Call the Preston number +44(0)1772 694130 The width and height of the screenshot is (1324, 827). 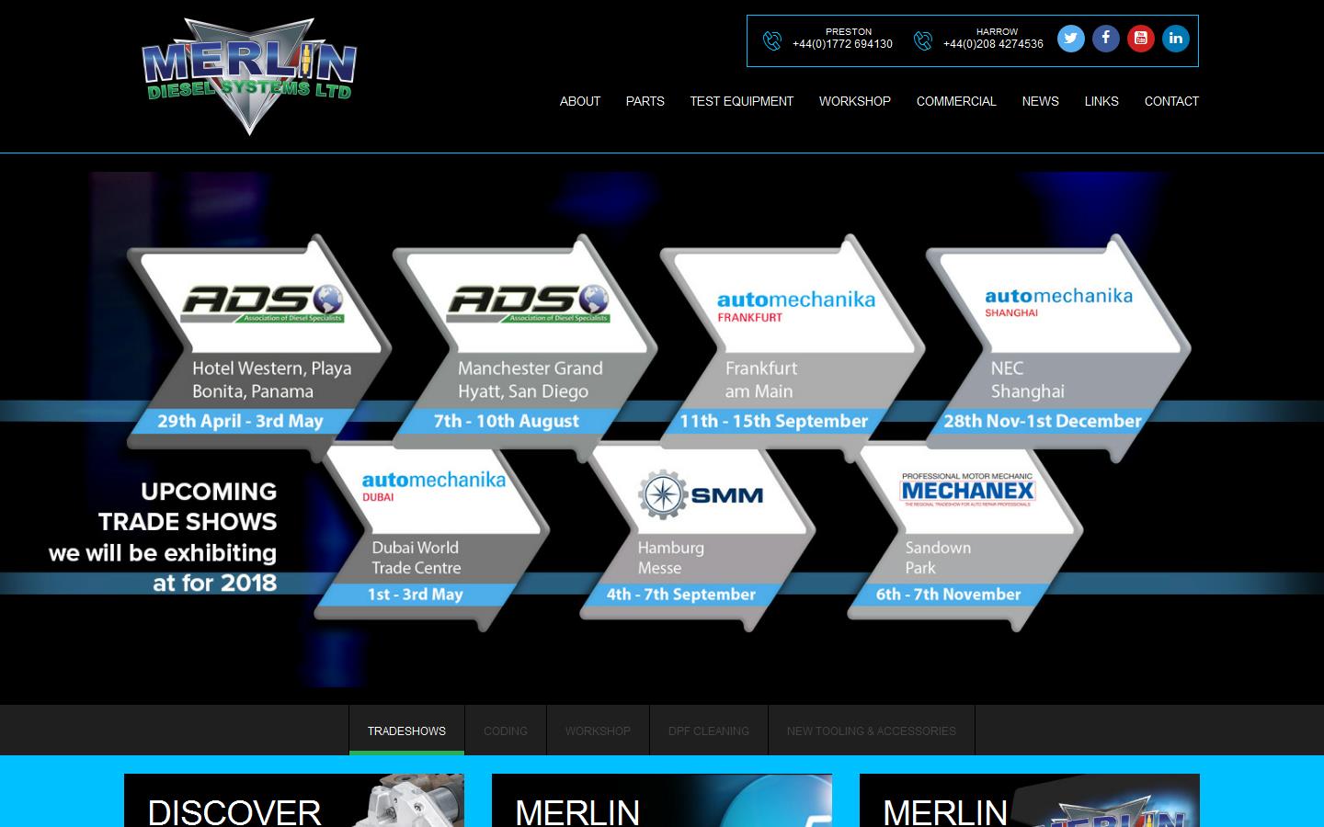pyautogui.click(x=842, y=44)
